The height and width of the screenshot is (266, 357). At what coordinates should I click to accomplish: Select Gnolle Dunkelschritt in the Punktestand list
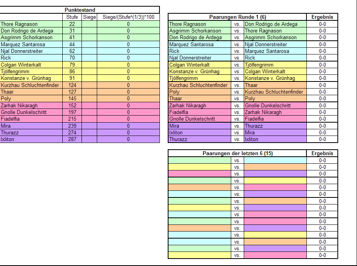pyautogui.click(x=31, y=112)
